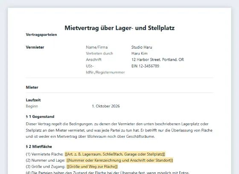This screenshot has height=174, width=239.
Task: Fill the placeholder '[[Art, z. B. Lagerraum, Schließfach...]]'
Action: (115, 154)
